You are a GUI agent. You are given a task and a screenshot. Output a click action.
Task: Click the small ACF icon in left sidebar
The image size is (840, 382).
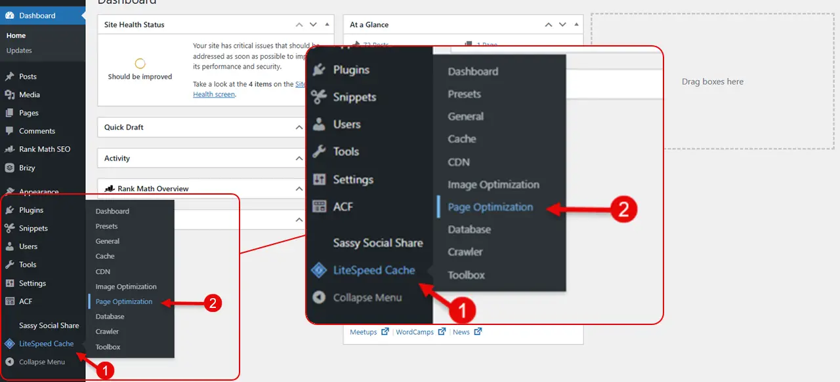pyautogui.click(x=10, y=301)
